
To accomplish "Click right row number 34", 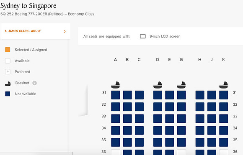I will tap(235, 128).
